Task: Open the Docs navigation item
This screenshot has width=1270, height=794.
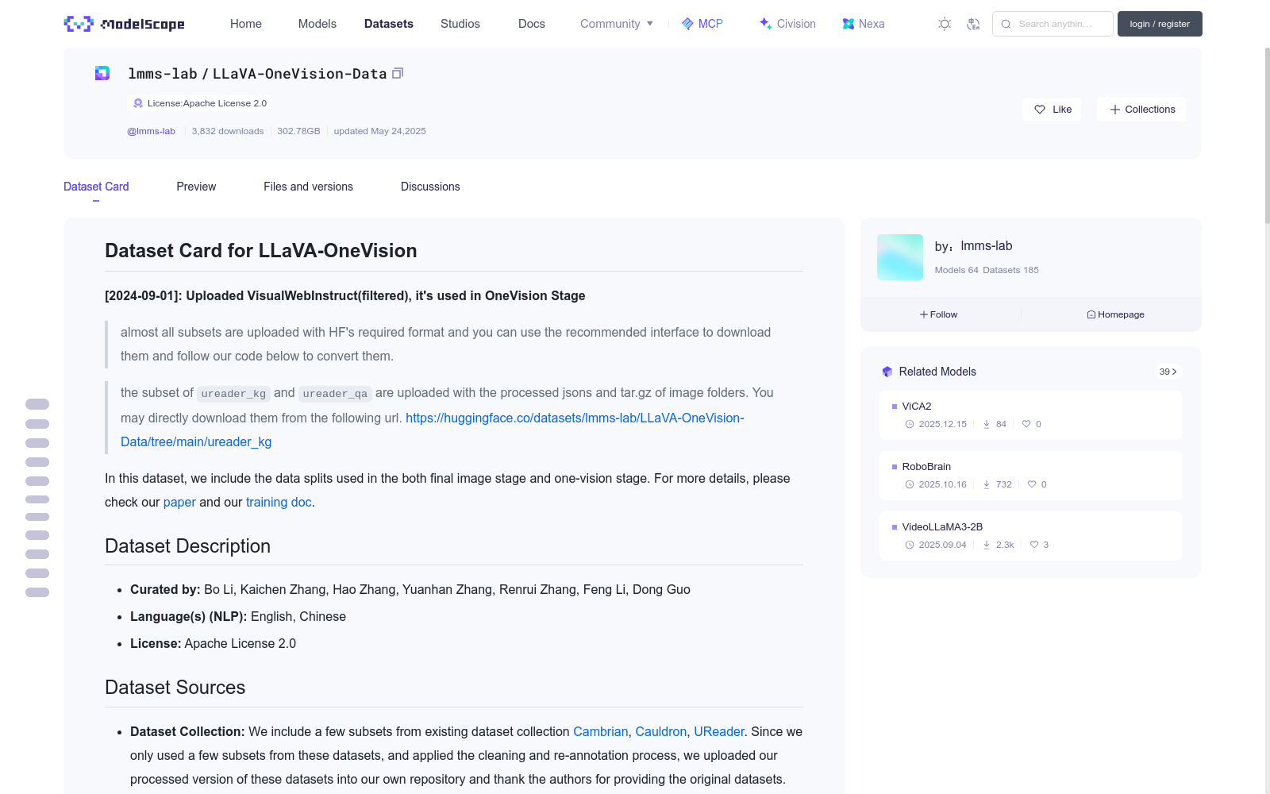Action: [x=532, y=24]
